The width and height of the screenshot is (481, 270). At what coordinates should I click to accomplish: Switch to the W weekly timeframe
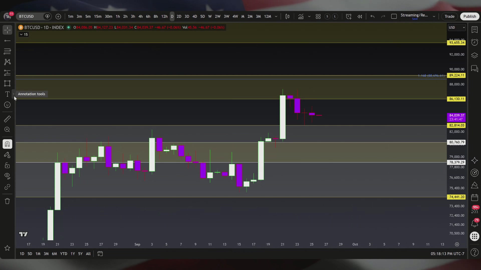[210, 16]
